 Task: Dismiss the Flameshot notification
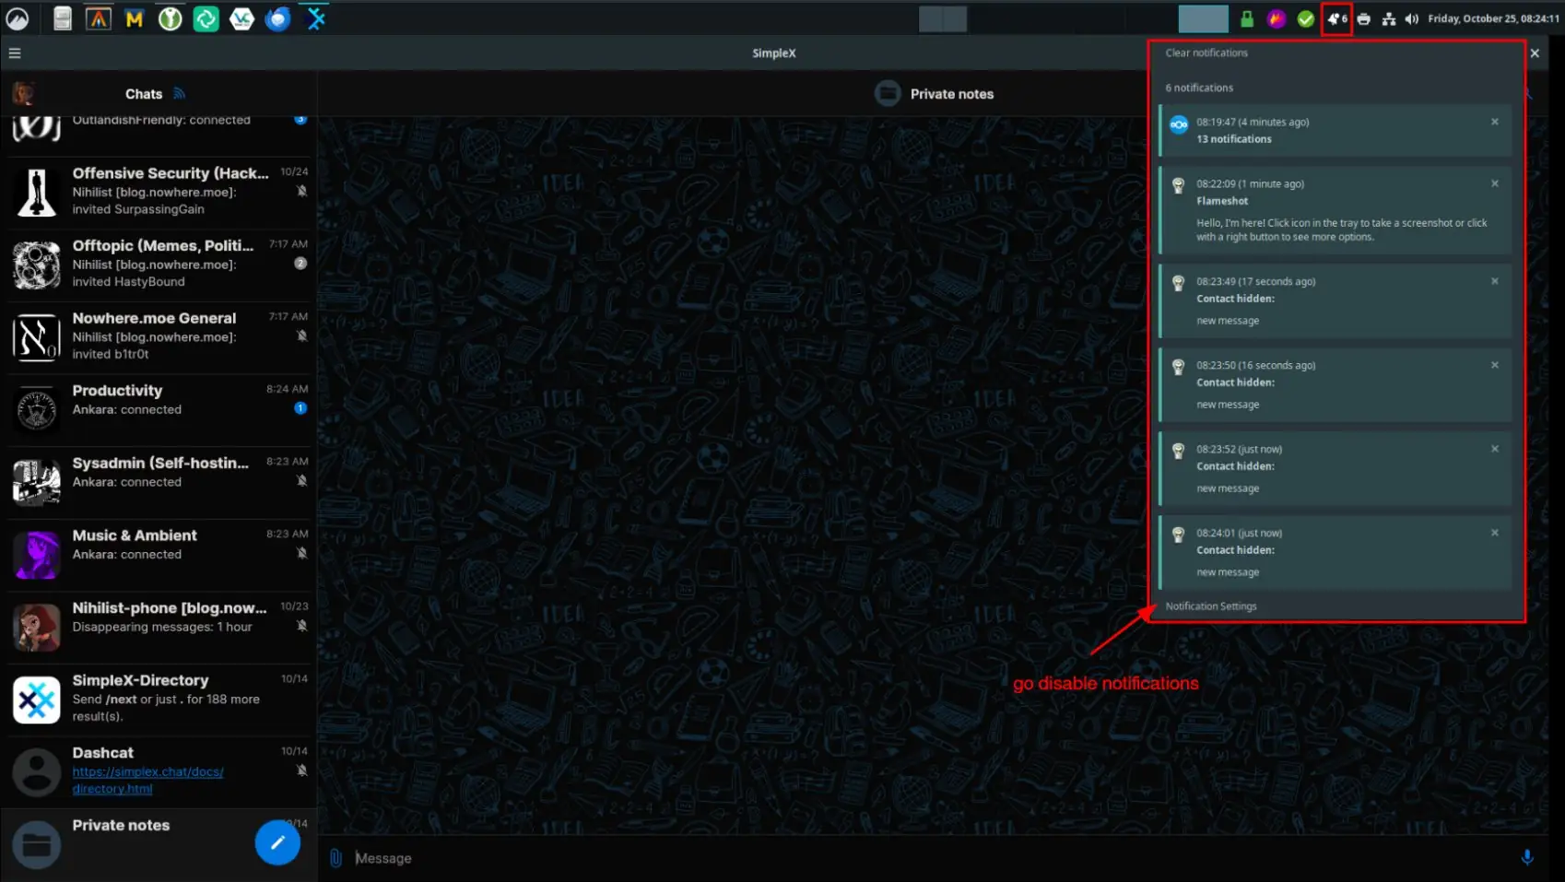pos(1494,184)
